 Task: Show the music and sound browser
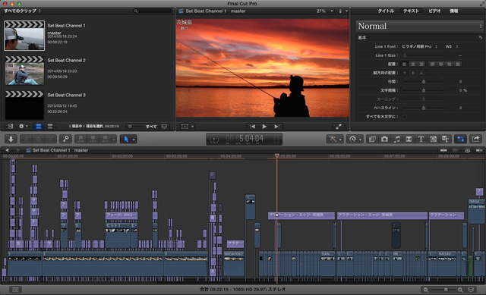pyautogui.click(x=396, y=140)
